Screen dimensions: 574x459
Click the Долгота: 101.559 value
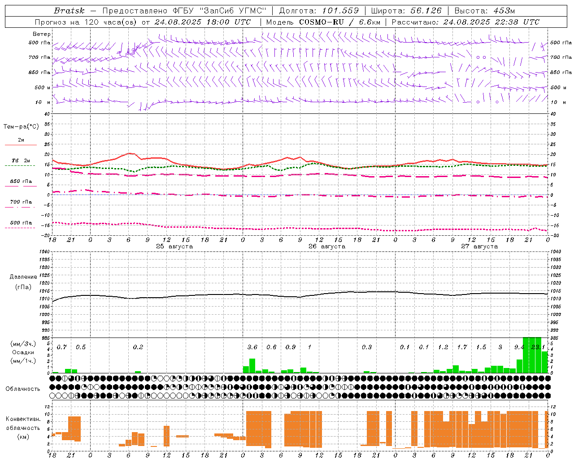pyautogui.click(x=319, y=11)
